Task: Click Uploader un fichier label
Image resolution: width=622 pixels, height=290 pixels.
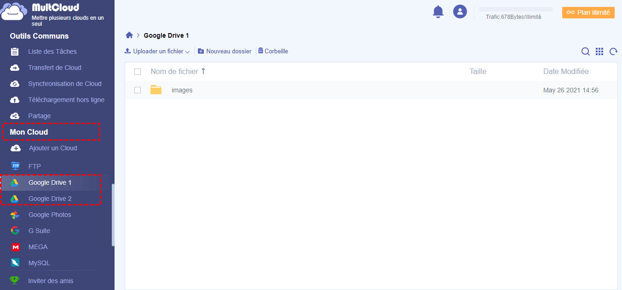Action: point(158,51)
